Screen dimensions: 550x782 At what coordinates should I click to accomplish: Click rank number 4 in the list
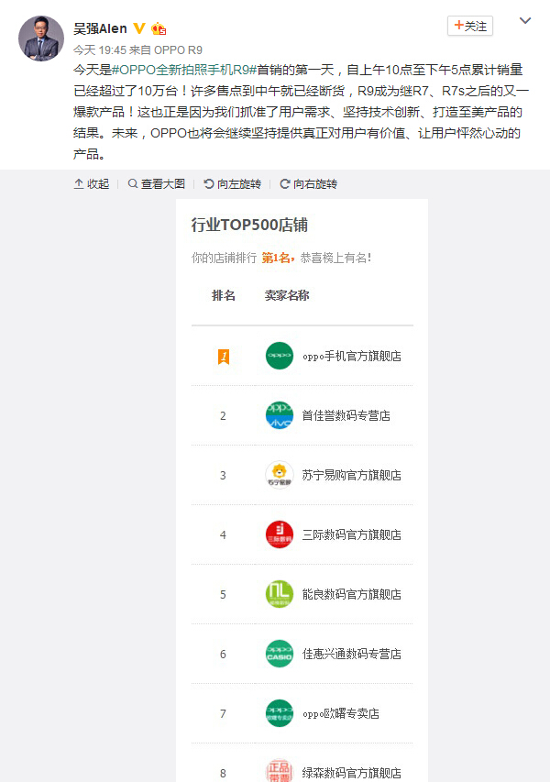click(x=223, y=535)
